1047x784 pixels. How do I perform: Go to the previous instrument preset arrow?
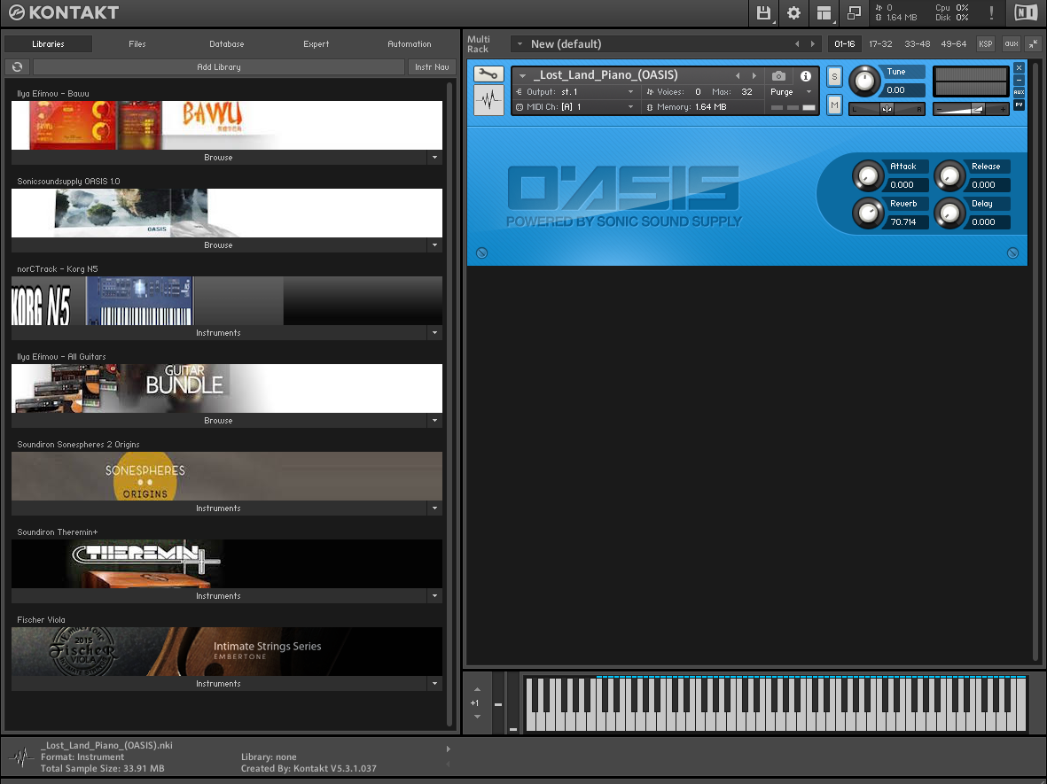pos(738,76)
